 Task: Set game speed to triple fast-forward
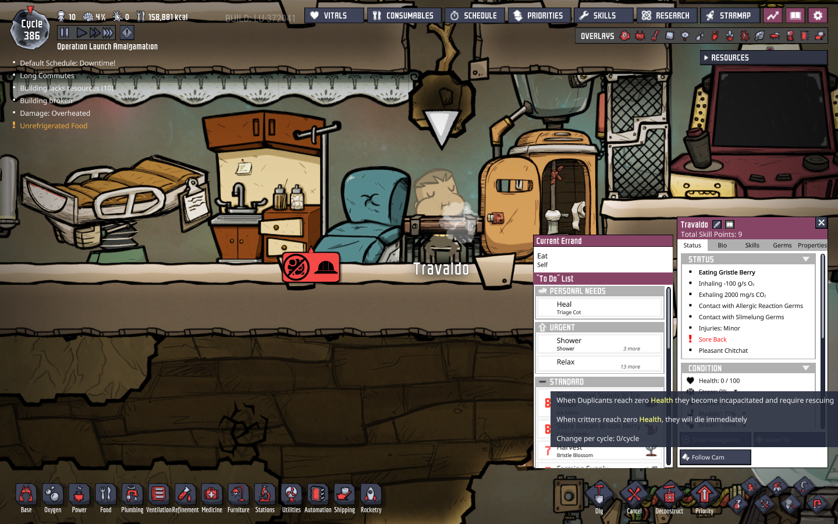coord(108,33)
